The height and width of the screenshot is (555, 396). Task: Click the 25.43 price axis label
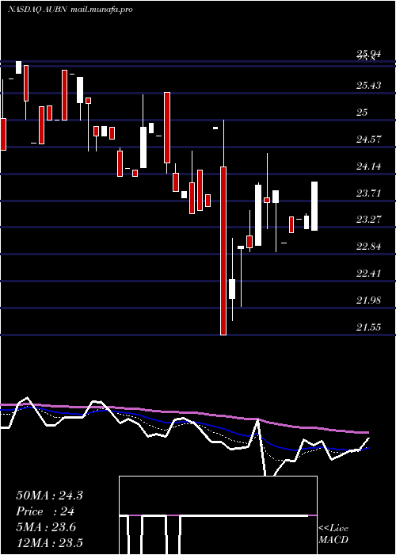click(x=369, y=86)
